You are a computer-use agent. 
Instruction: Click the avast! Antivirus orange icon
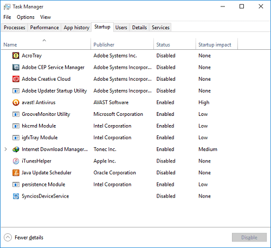16,102
